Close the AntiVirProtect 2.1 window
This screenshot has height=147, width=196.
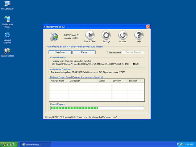(x=148, y=27)
